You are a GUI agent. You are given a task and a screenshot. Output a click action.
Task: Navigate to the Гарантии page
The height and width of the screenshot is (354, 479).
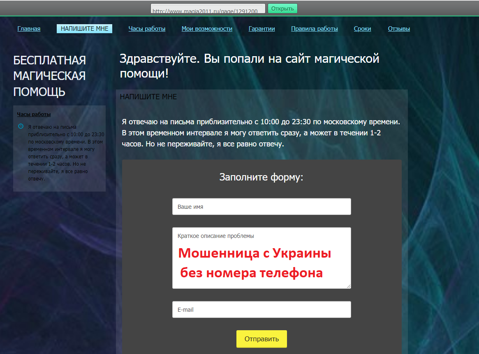(x=261, y=29)
